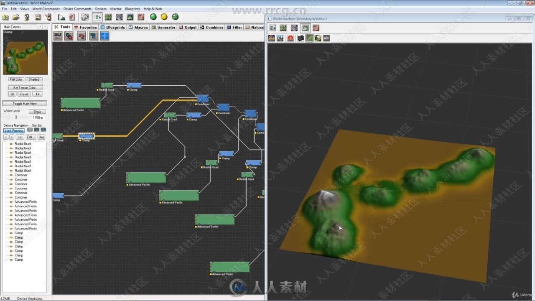Image resolution: width=535 pixels, height=301 pixels.
Task: Click the first Sort by icon
Action: point(30,130)
